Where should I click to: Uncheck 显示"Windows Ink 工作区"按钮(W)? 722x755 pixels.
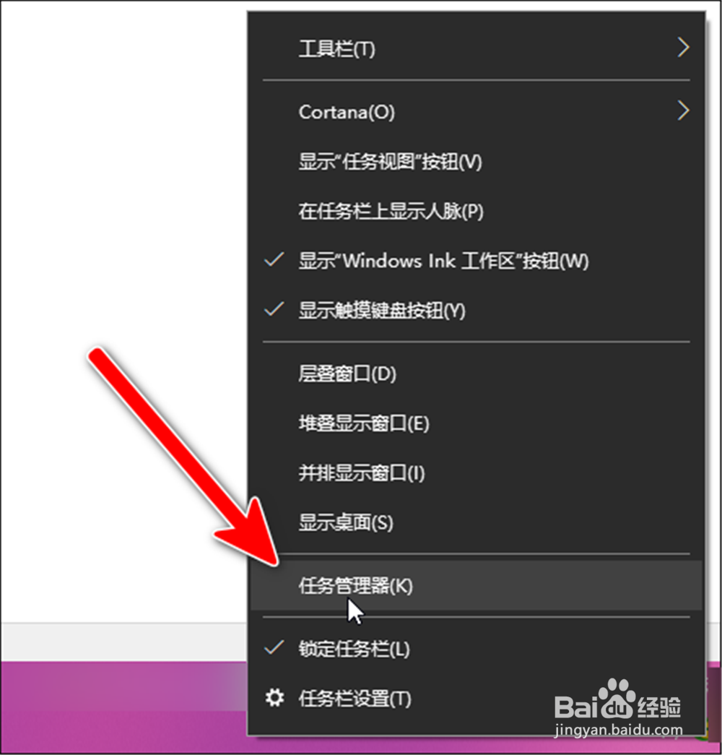pyautogui.click(x=476, y=261)
